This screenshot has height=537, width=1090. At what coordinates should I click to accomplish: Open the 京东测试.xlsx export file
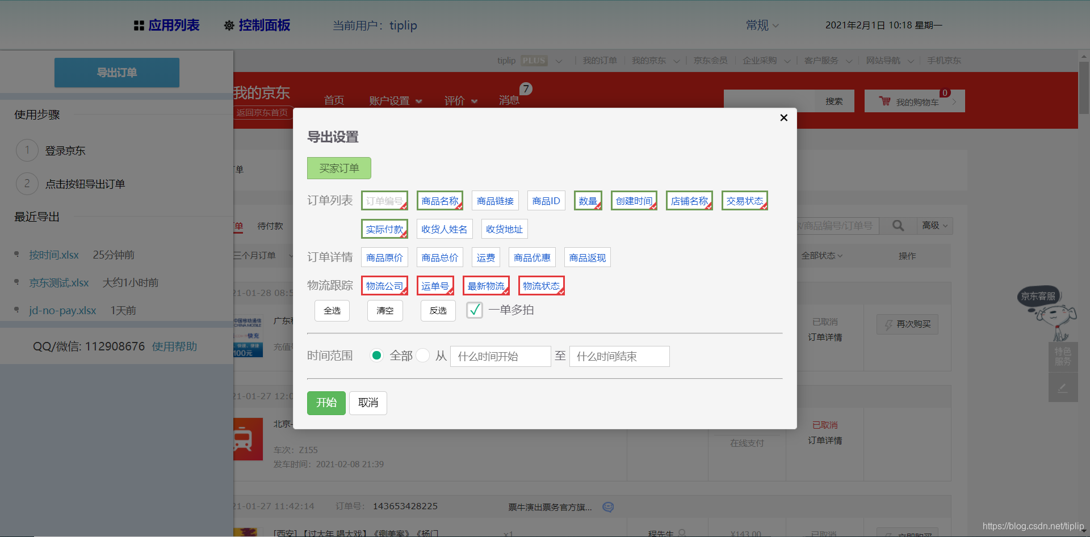pos(59,282)
